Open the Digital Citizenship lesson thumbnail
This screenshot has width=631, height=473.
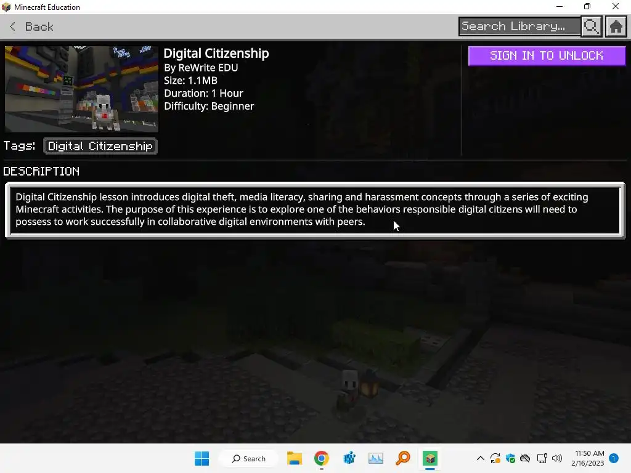coord(82,89)
